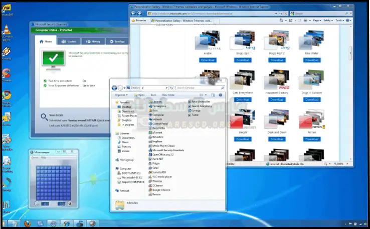
Task: Open Media Player Classic in file list
Action: (x=164, y=145)
